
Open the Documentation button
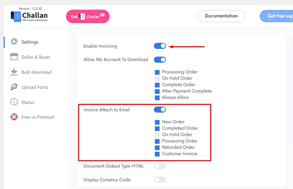pyautogui.click(x=221, y=16)
